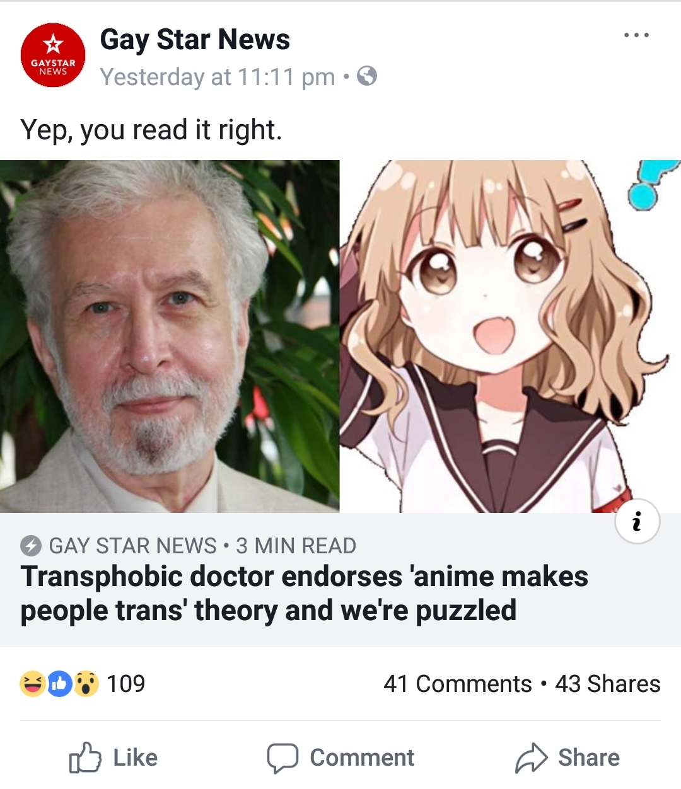Image resolution: width=681 pixels, height=789 pixels.
Task: View the 41 Comments
Action: tap(458, 684)
